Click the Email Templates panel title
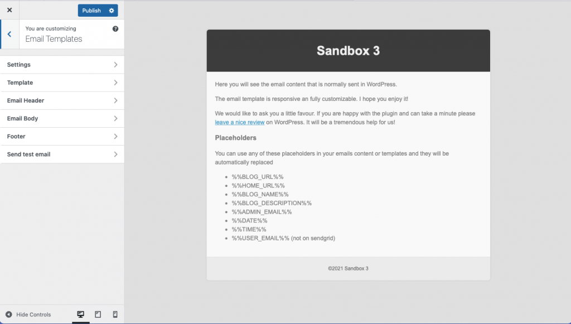Viewport: 571px width, 324px height. pyautogui.click(x=54, y=39)
